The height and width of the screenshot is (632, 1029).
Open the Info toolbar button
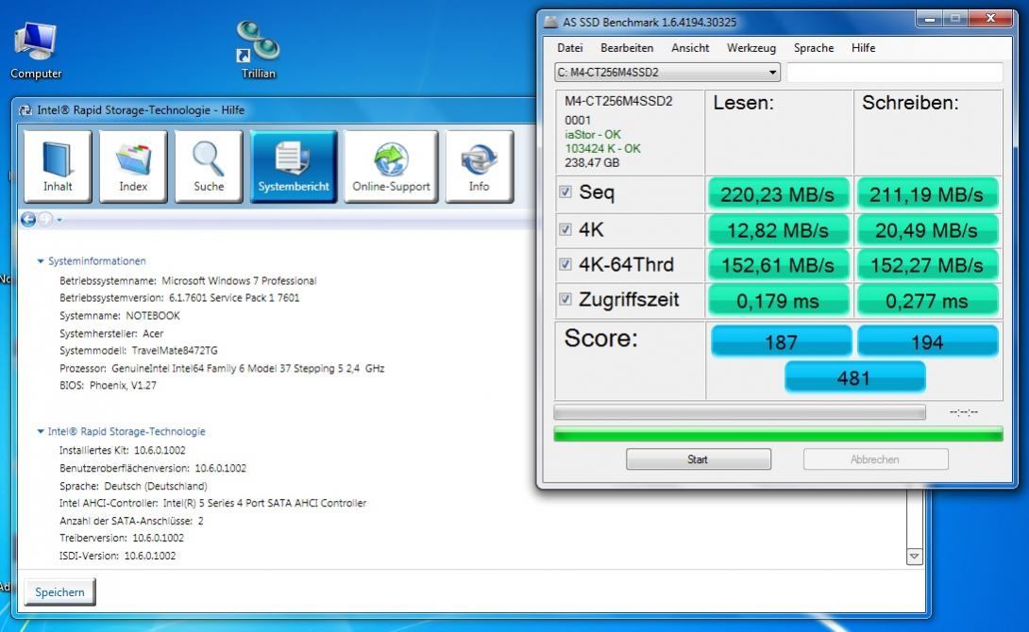(x=479, y=166)
